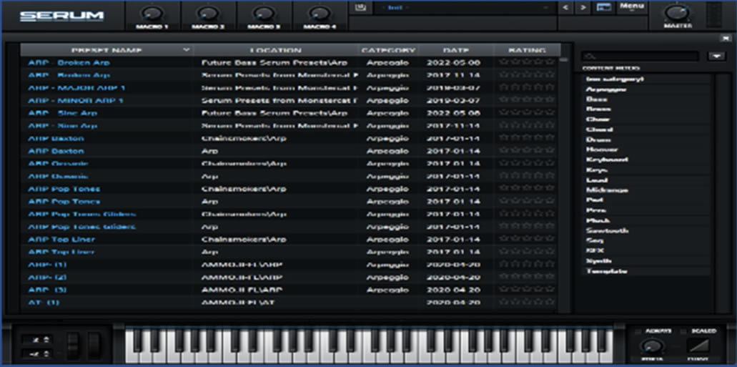This screenshot has height=367, width=737.
Task: Open the Serum Menu dropdown
Action: pos(632,7)
